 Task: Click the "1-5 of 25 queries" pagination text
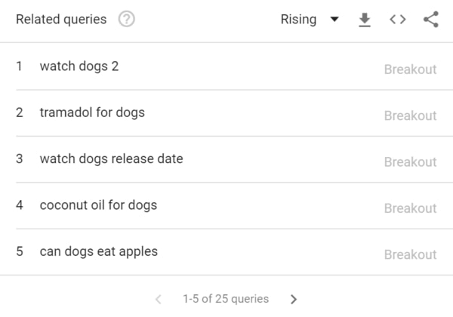[226, 299]
